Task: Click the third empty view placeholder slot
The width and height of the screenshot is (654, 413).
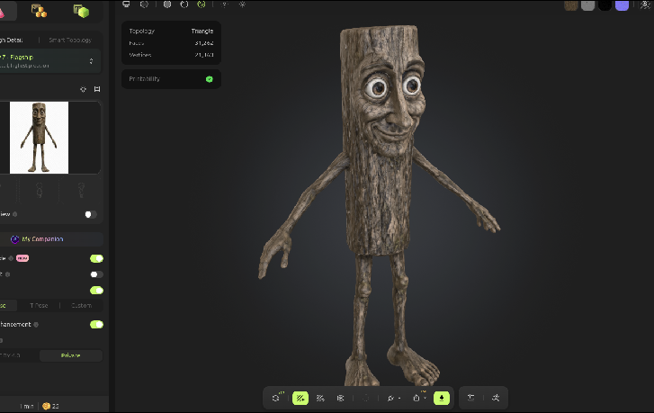Action: coord(81,190)
